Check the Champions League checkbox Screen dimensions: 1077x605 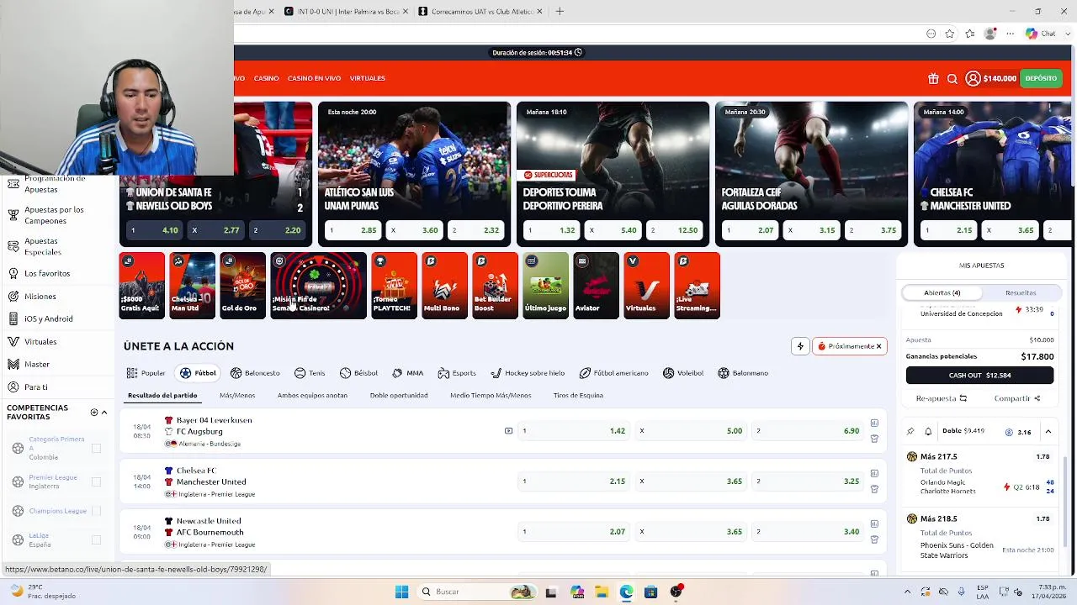point(96,511)
